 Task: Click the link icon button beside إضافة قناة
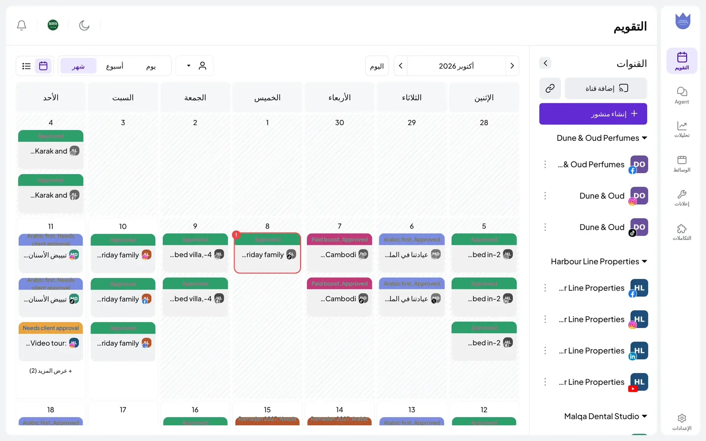(550, 88)
